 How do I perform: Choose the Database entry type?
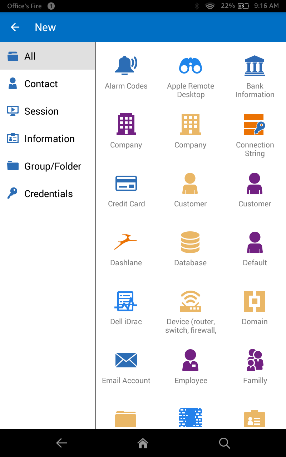pyautogui.click(x=190, y=248)
